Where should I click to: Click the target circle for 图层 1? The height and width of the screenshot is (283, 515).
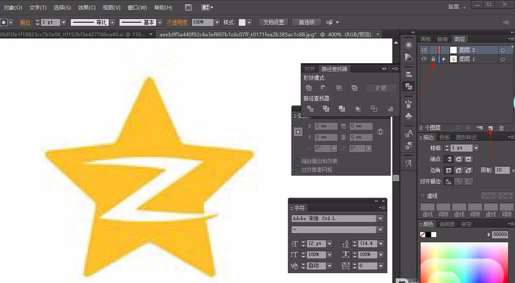503,59
